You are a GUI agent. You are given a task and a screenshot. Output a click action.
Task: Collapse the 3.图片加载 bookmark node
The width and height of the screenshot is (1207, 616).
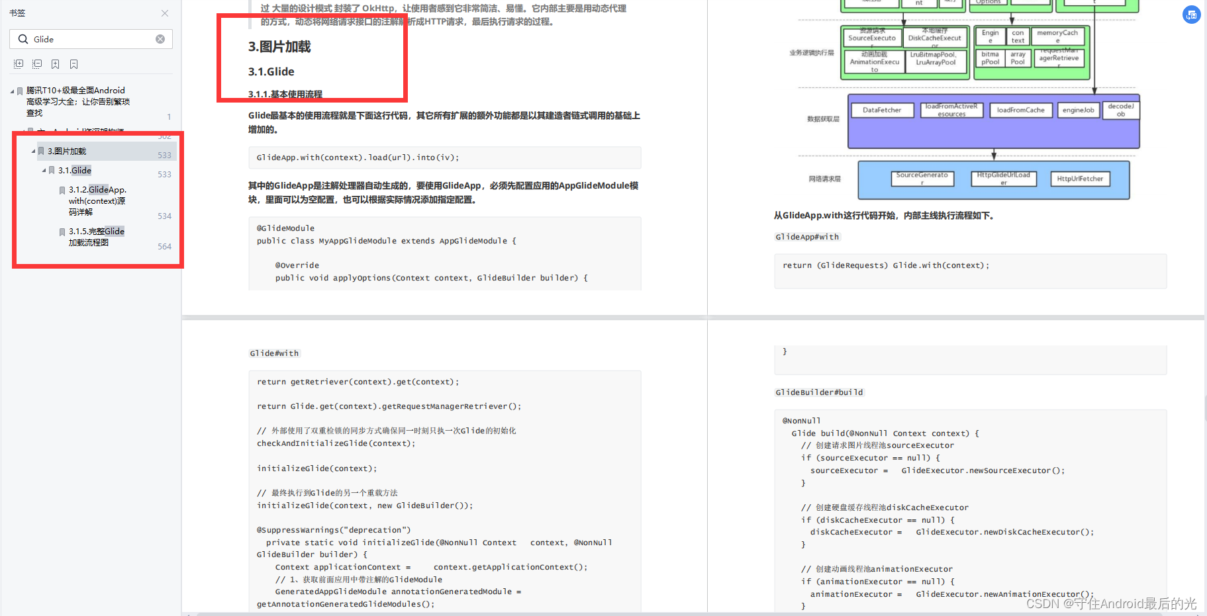point(33,152)
